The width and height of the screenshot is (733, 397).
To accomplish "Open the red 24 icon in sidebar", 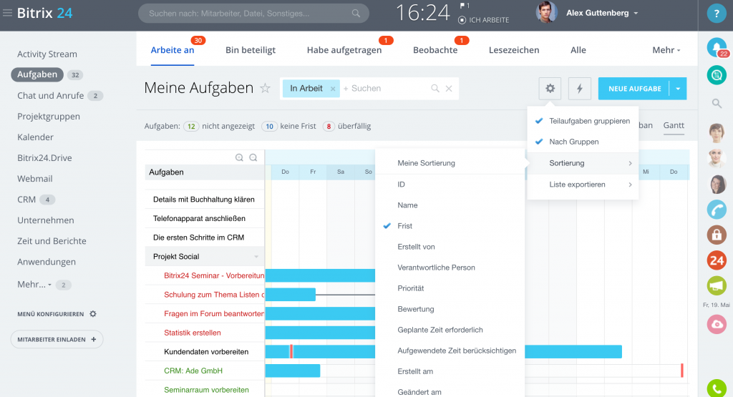I will click(x=716, y=260).
